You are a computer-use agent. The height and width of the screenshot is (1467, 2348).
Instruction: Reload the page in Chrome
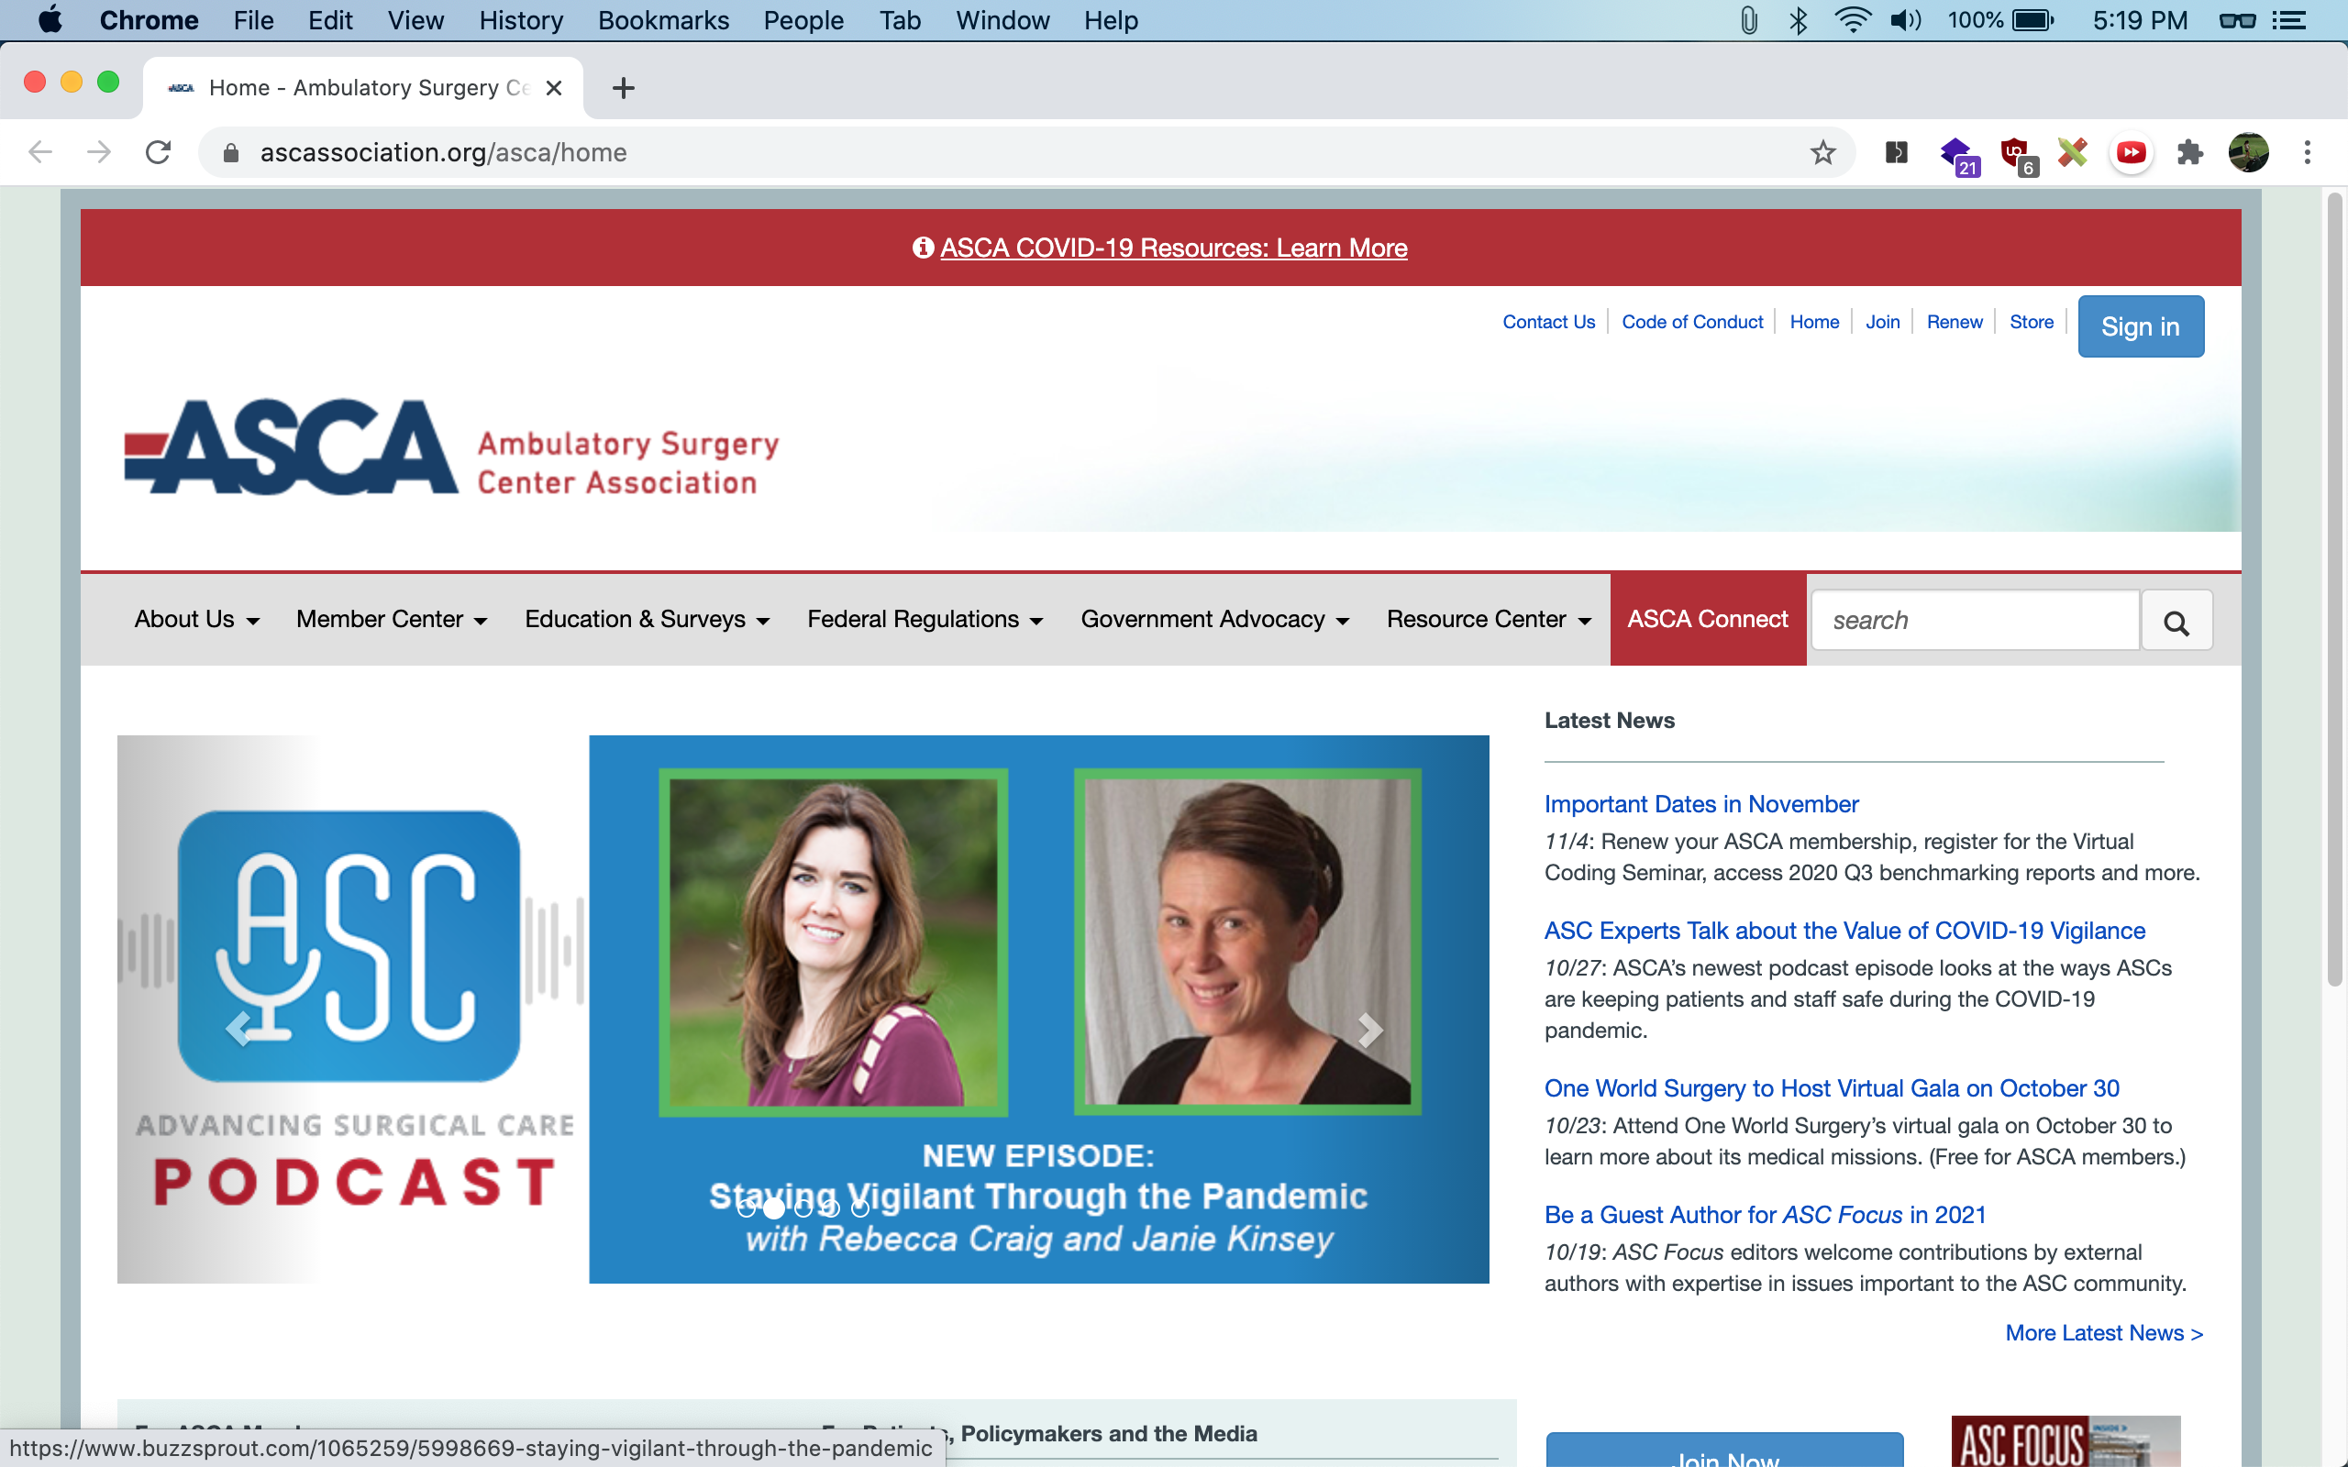tap(158, 152)
